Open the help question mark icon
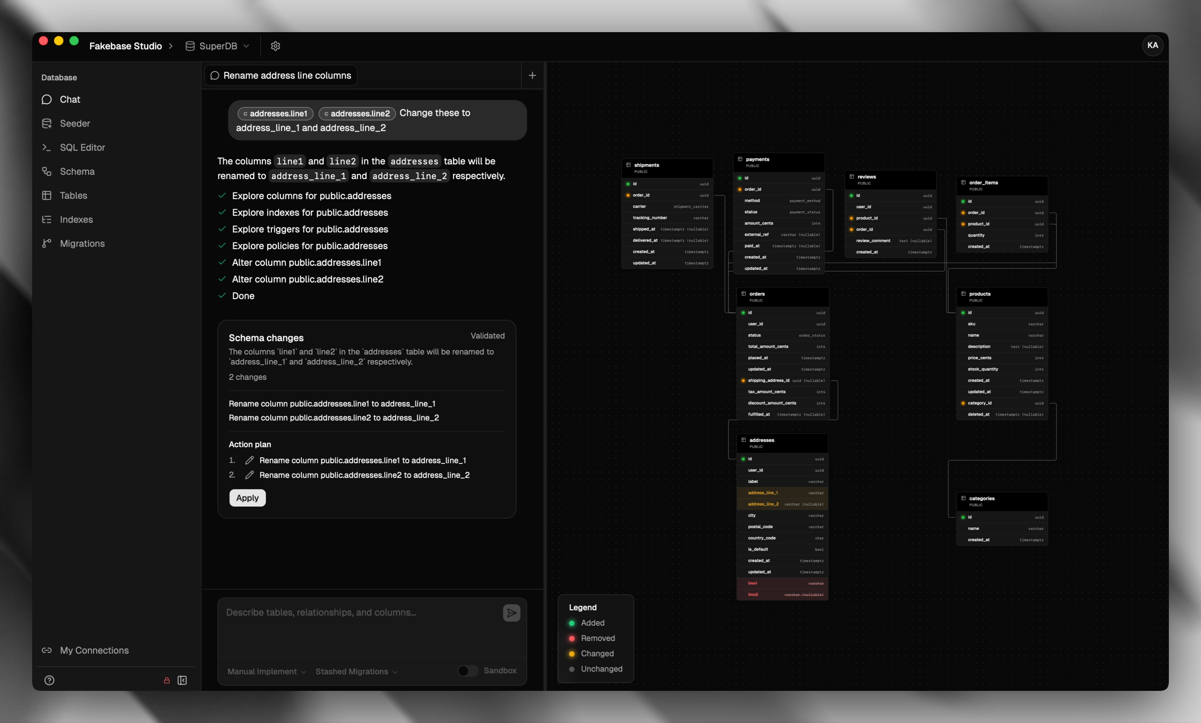Image resolution: width=1201 pixels, height=723 pixels. (49, 680)
